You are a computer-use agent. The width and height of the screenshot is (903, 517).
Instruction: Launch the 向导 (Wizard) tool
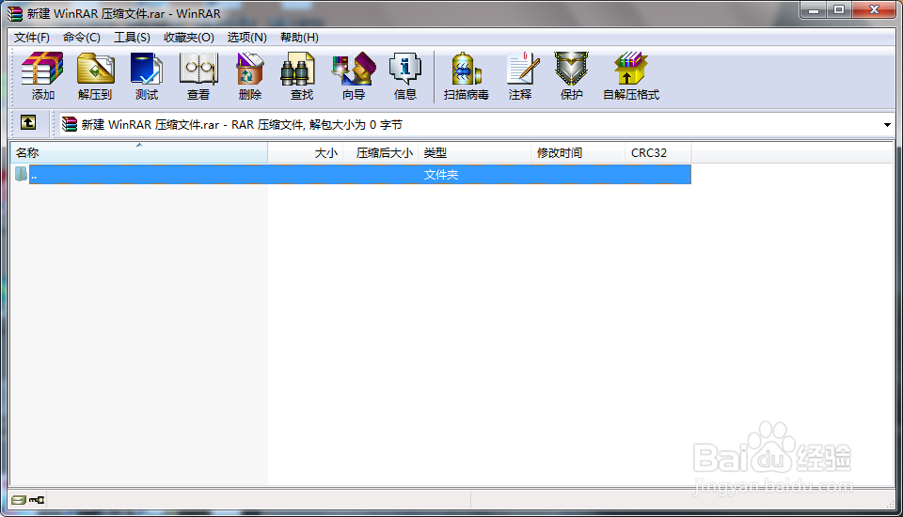(x=354, y=76)
